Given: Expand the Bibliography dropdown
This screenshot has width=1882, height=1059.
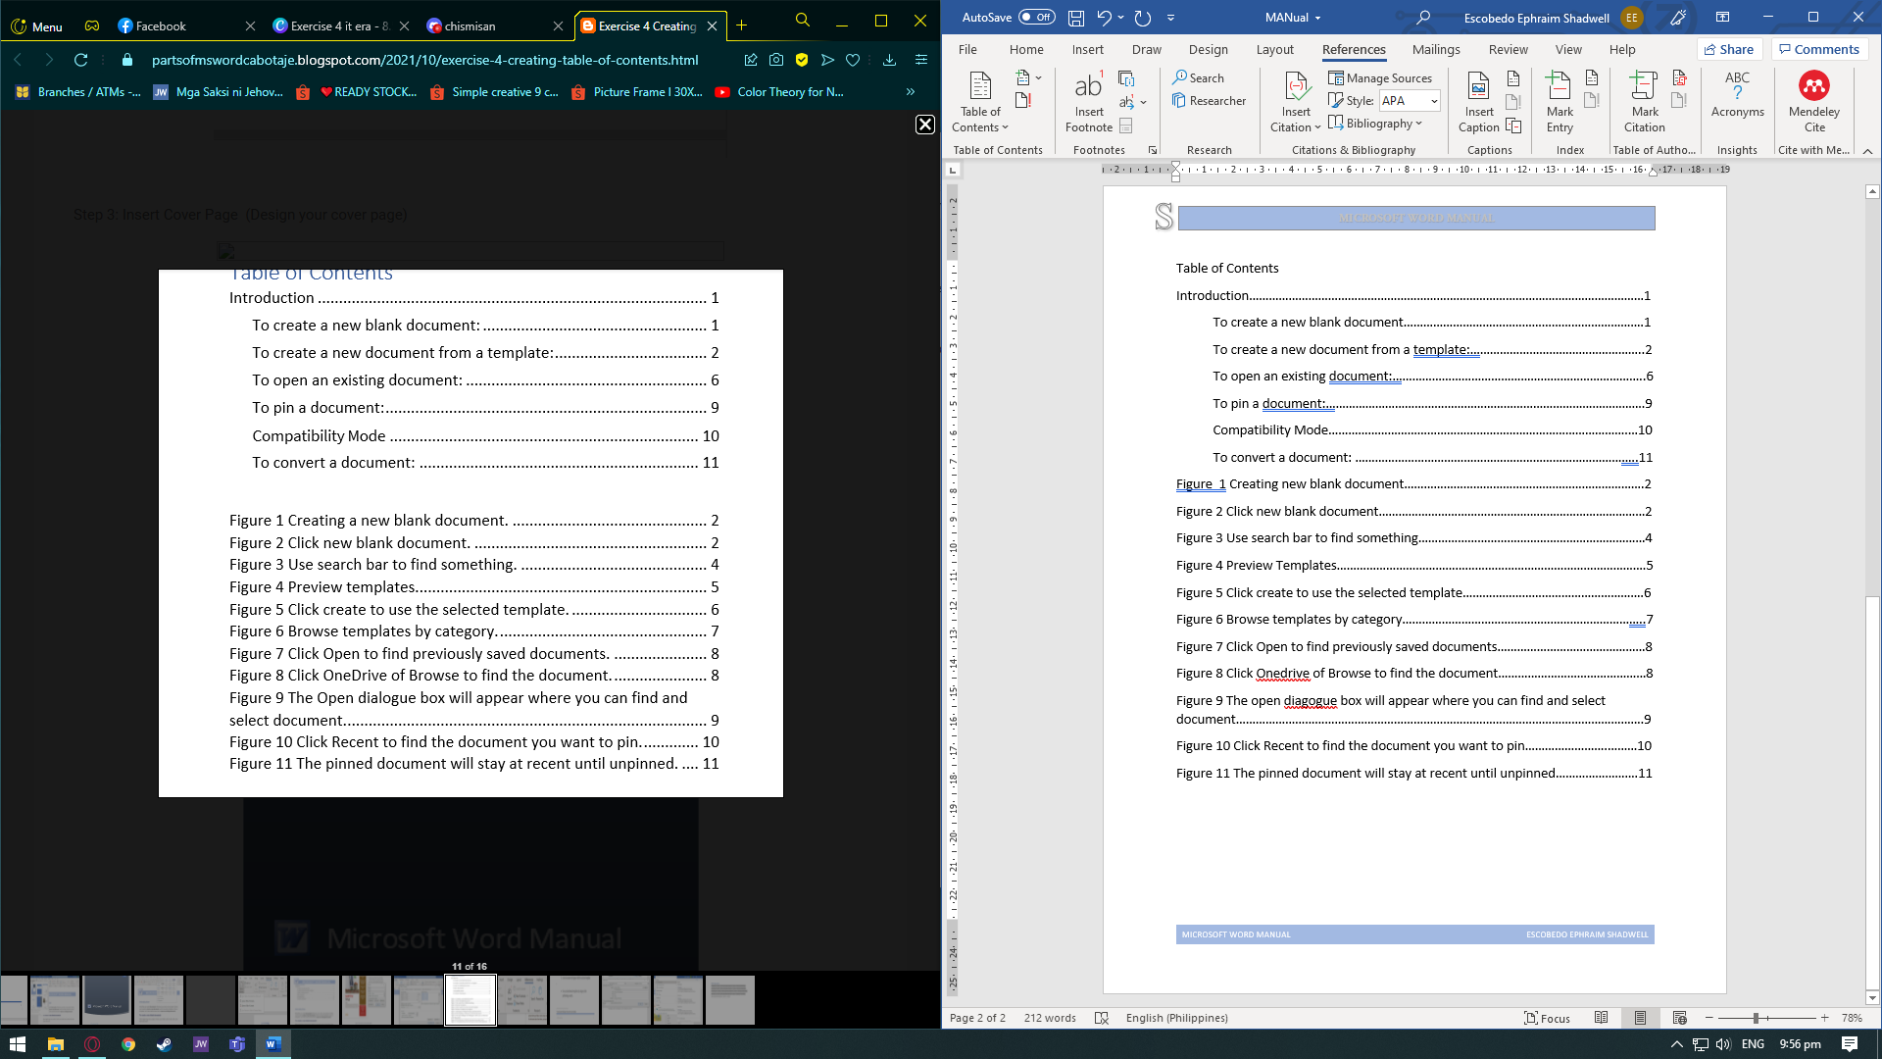Looking at the screenshot, I should tap(1375, 123).
